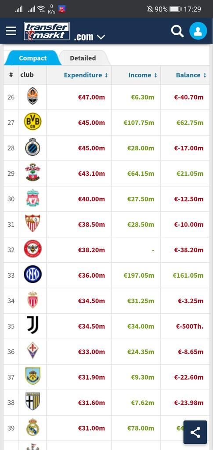
Task: Tap the share floating button
Action: click(x=195, y=432)
